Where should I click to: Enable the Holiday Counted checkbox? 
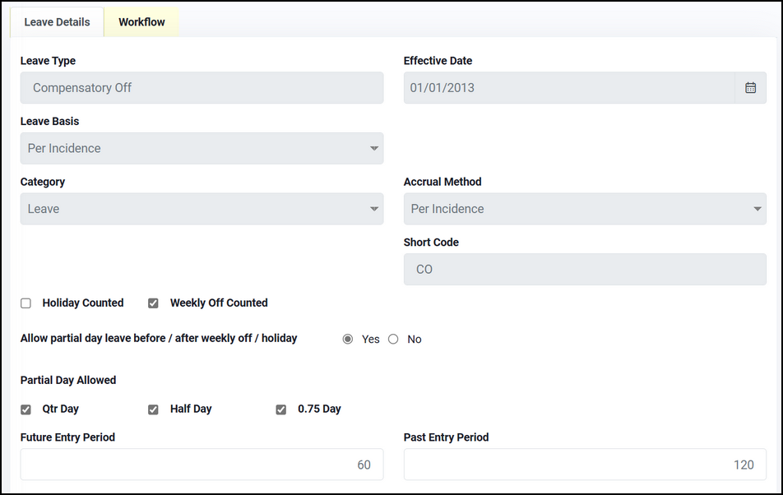point(26,303)
